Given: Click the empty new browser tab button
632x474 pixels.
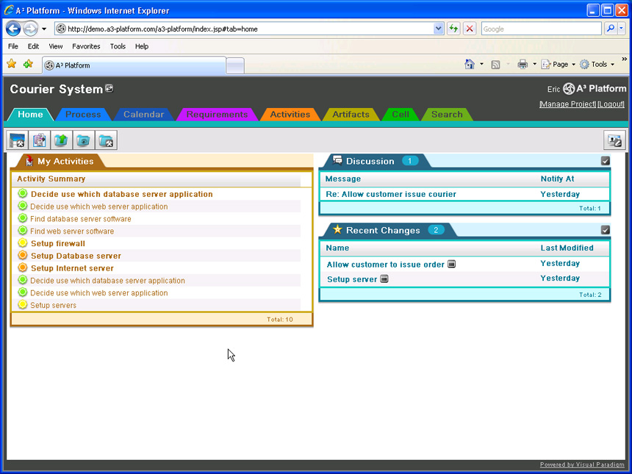Looking at the screenshot, I should [235, 65].
